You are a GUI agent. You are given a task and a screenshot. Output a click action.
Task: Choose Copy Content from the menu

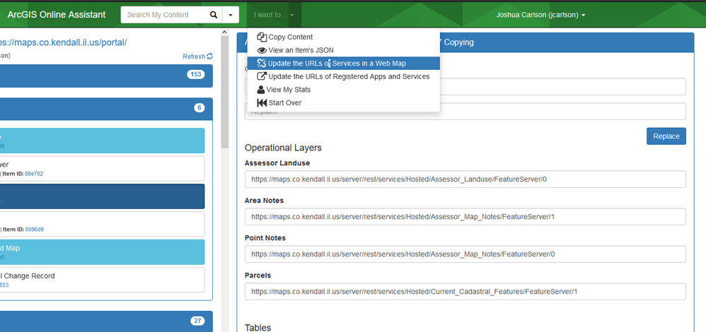(x=344, y=37)
